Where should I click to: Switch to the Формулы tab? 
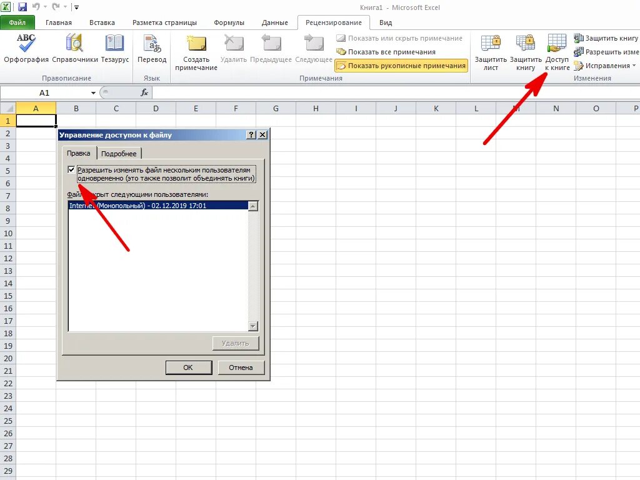tap(229, 23)
